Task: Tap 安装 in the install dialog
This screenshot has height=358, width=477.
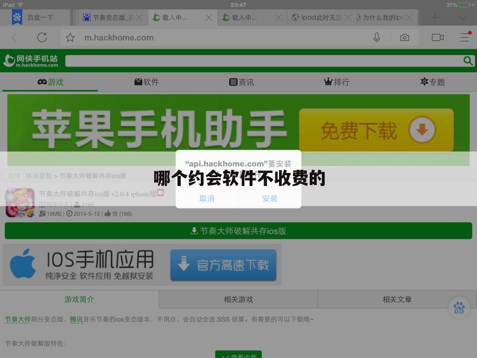Action: pyautogui.click(x=270, y=199)
